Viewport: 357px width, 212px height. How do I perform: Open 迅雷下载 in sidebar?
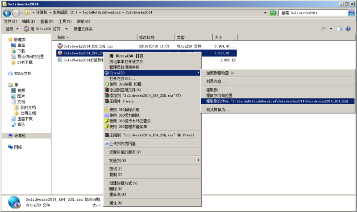(22, 119)
